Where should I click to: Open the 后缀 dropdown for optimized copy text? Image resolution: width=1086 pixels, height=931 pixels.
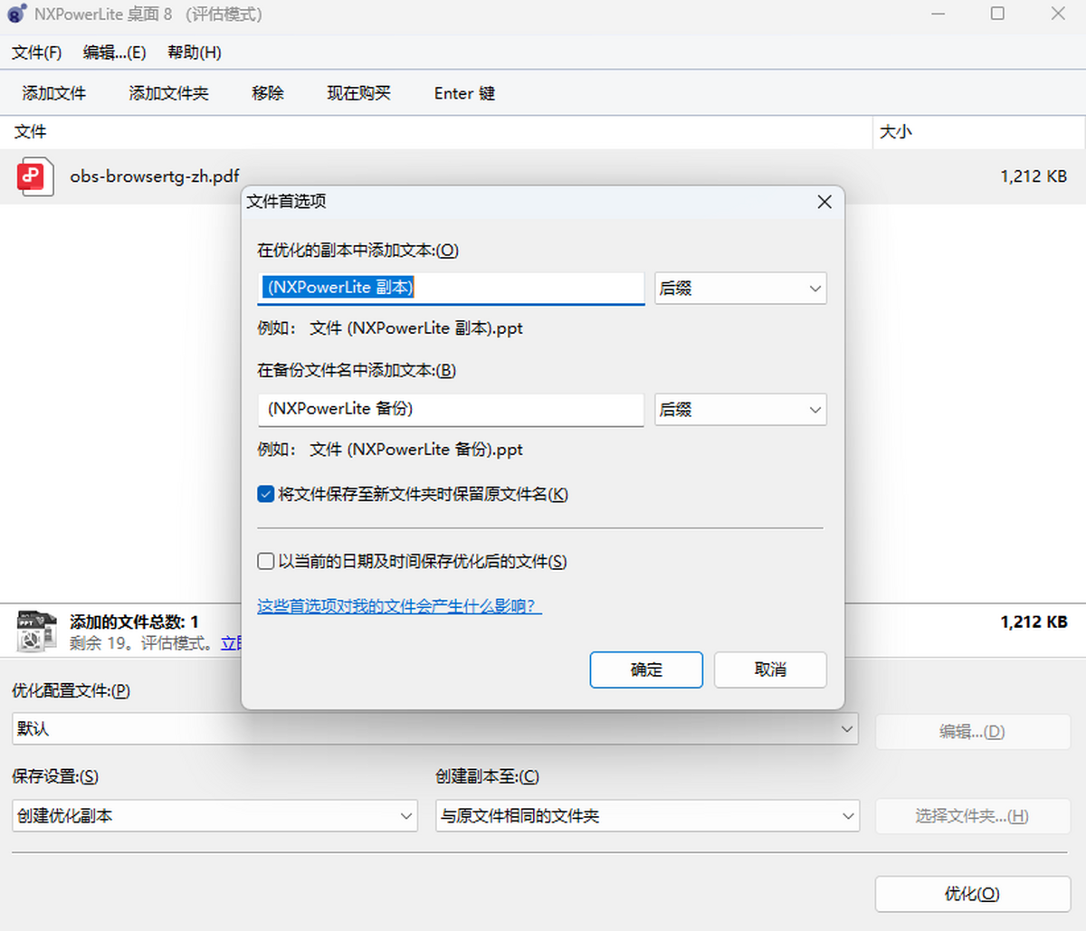pyautogui.click(x=740, y=289)
